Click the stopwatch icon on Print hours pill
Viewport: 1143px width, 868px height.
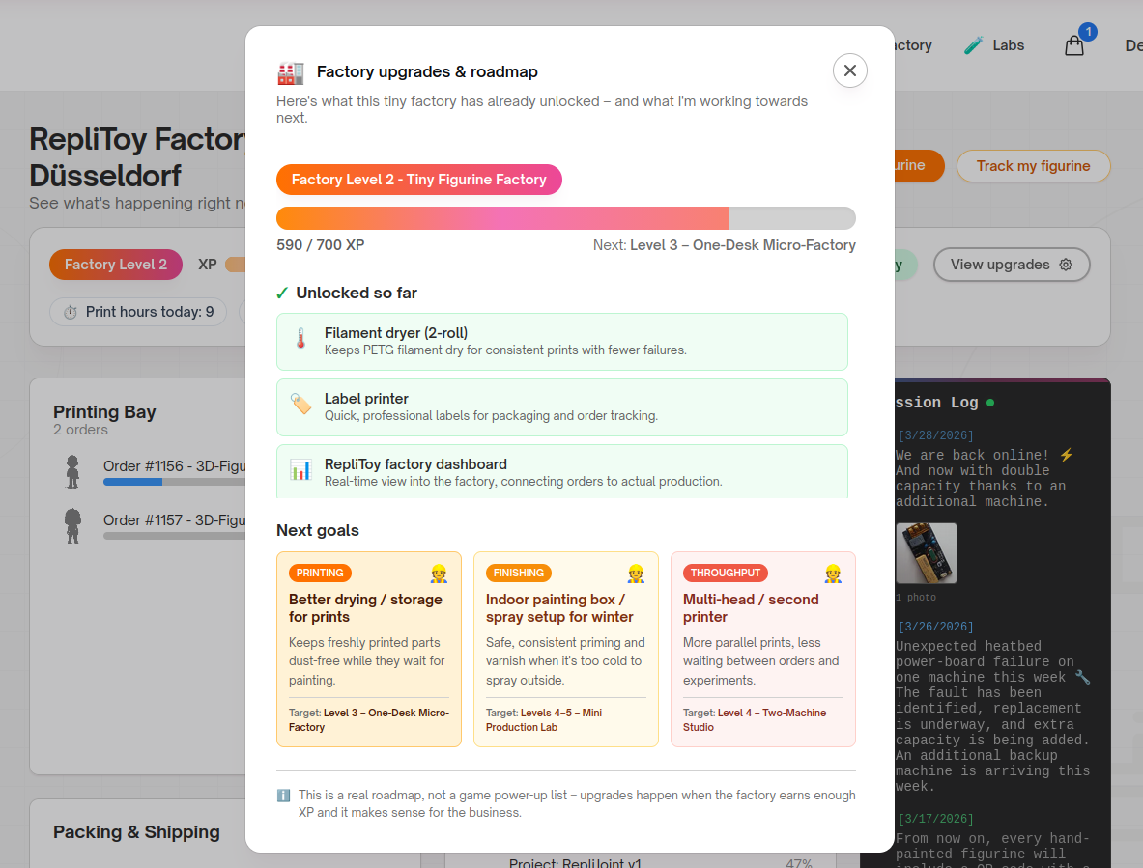[69, 312]
